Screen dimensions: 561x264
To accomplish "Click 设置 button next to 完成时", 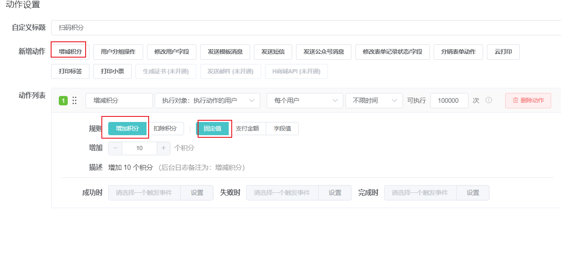I will click(473, 193).
